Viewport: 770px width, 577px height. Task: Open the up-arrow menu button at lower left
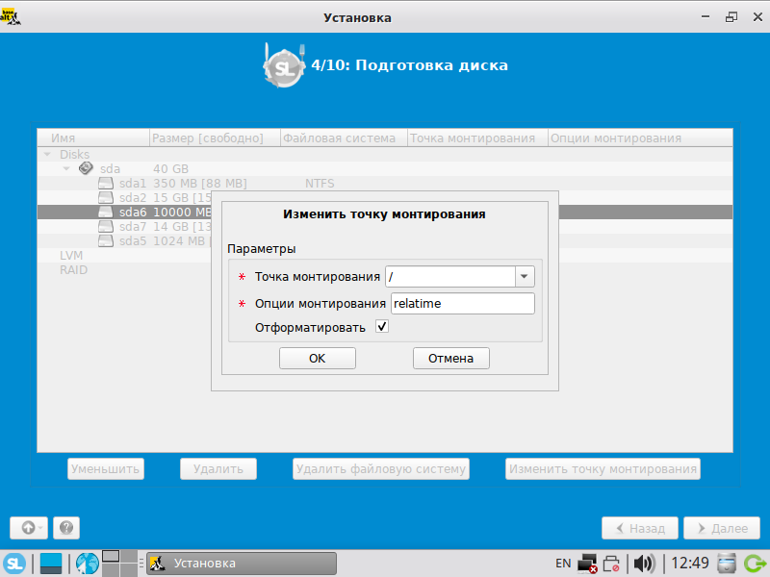(x=29, y=528)
